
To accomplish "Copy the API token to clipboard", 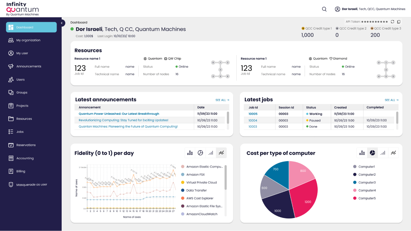I will 399,22.
